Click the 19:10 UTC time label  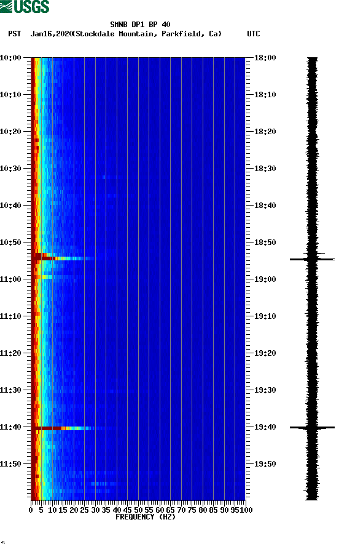pos(265,316)
